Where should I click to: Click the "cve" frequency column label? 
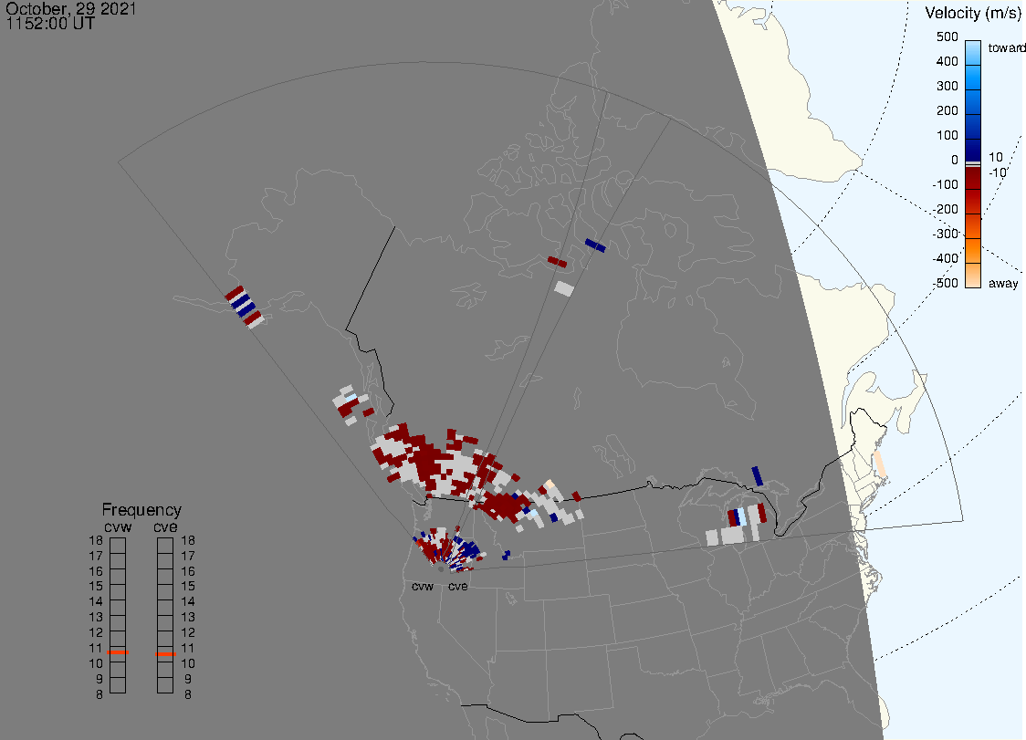165,526
